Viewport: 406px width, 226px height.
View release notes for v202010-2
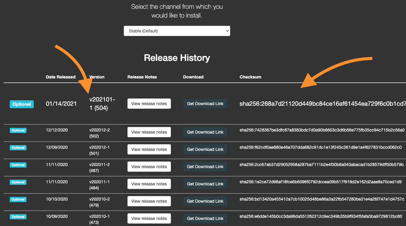(149, 201)
